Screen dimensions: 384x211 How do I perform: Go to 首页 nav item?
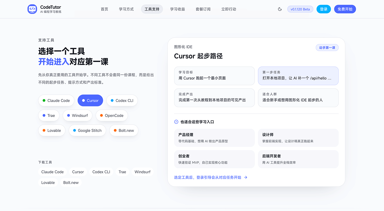[x=105, y=9]
